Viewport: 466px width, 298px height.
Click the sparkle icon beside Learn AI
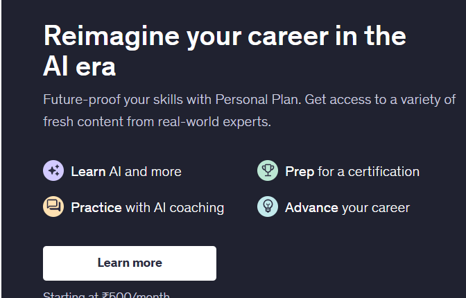click(53, 171)
